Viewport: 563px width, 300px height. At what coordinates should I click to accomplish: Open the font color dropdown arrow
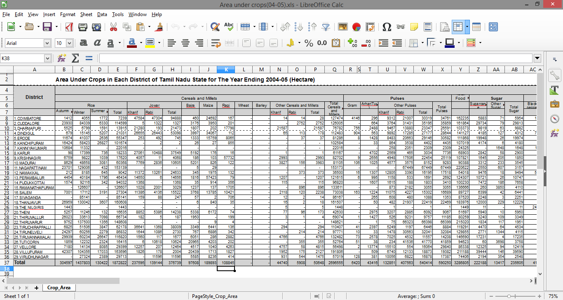tap(140, 42)
